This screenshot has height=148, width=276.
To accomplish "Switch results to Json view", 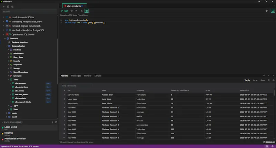I will (x=255, y=81).
